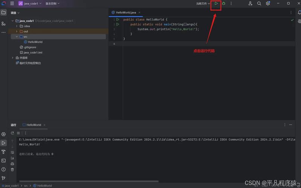
Task: Toggle scroll to end in the console
Action: 12,158
